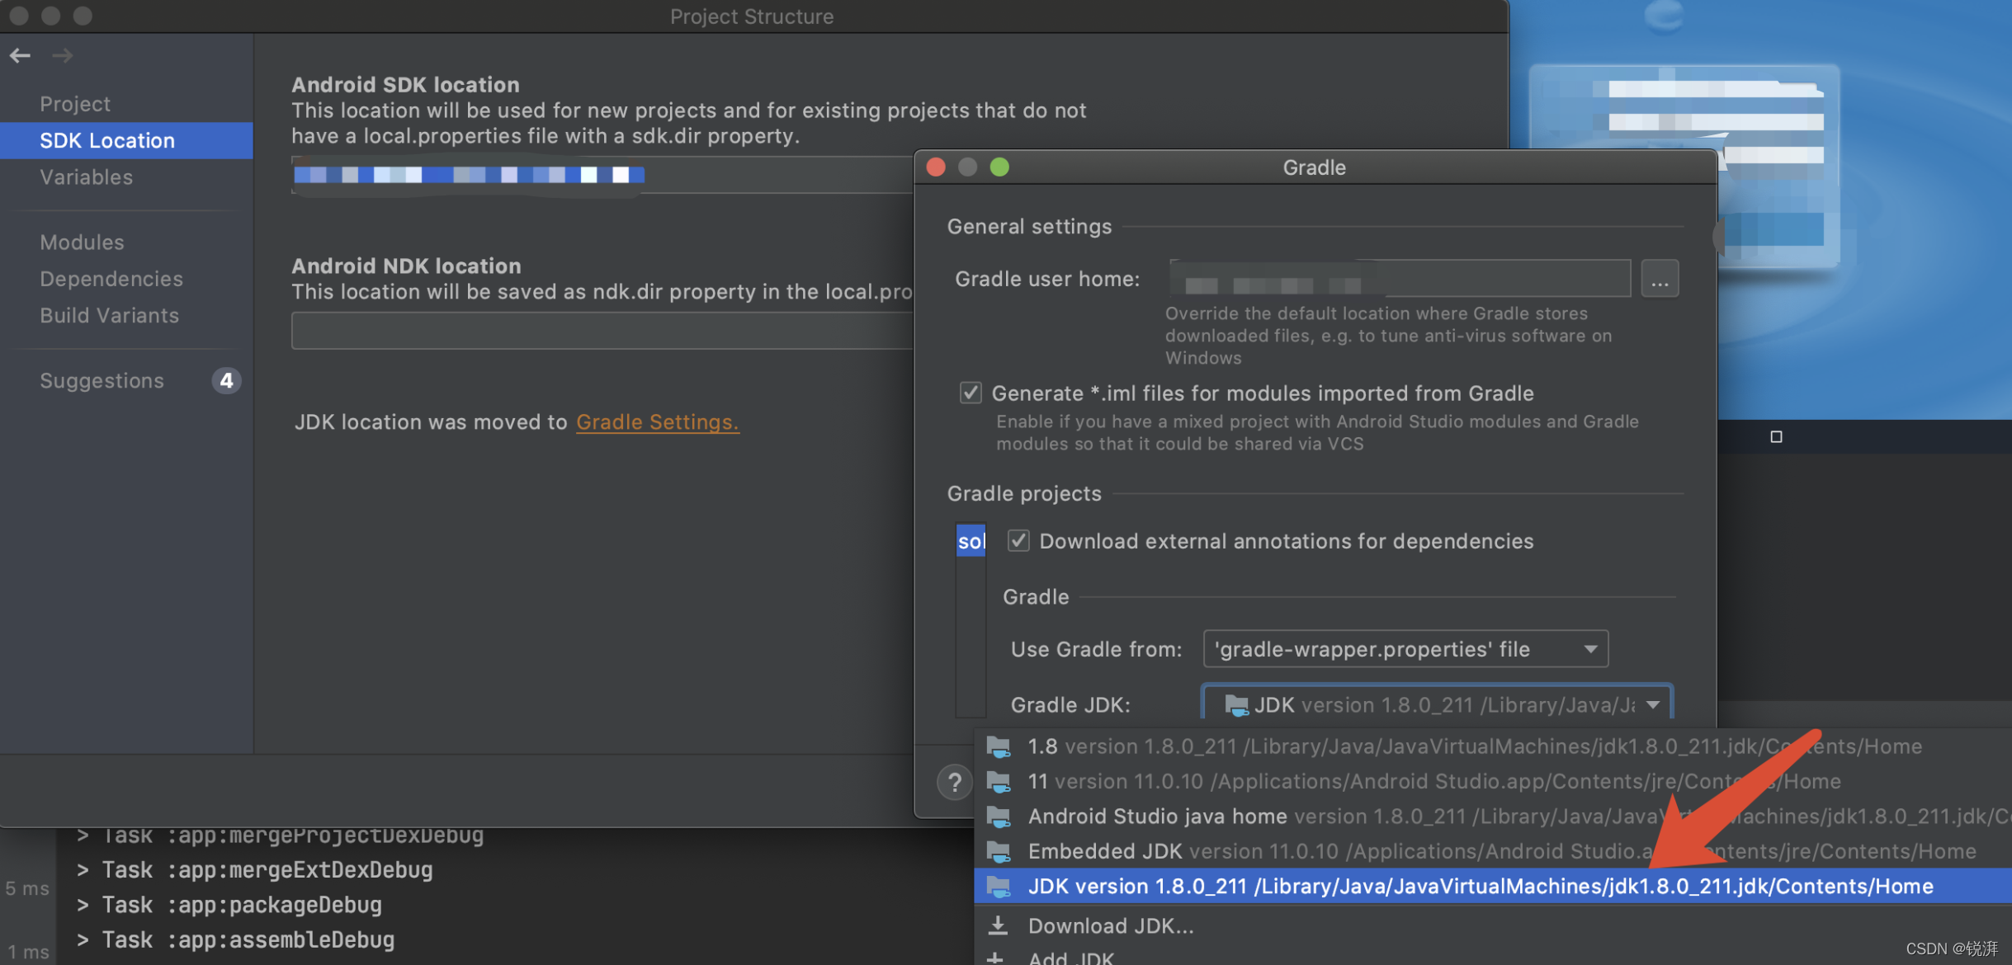Open Suggestions showing 4 items
Screen dimensions: 2012x965
(x=102, y=380)
